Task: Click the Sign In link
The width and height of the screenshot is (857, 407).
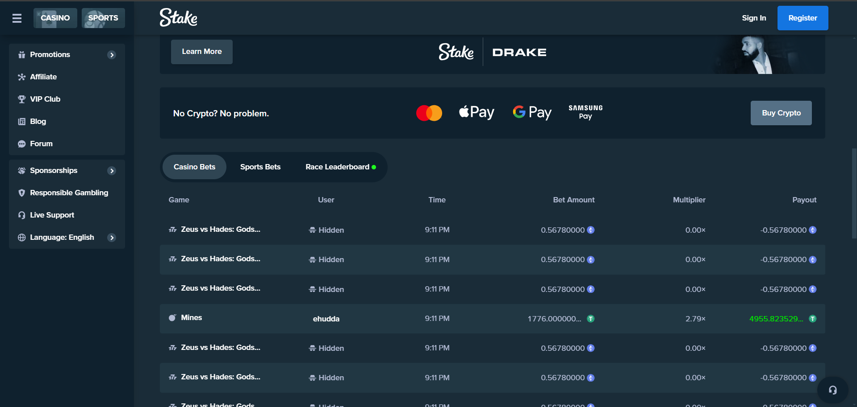Action: 754,18
